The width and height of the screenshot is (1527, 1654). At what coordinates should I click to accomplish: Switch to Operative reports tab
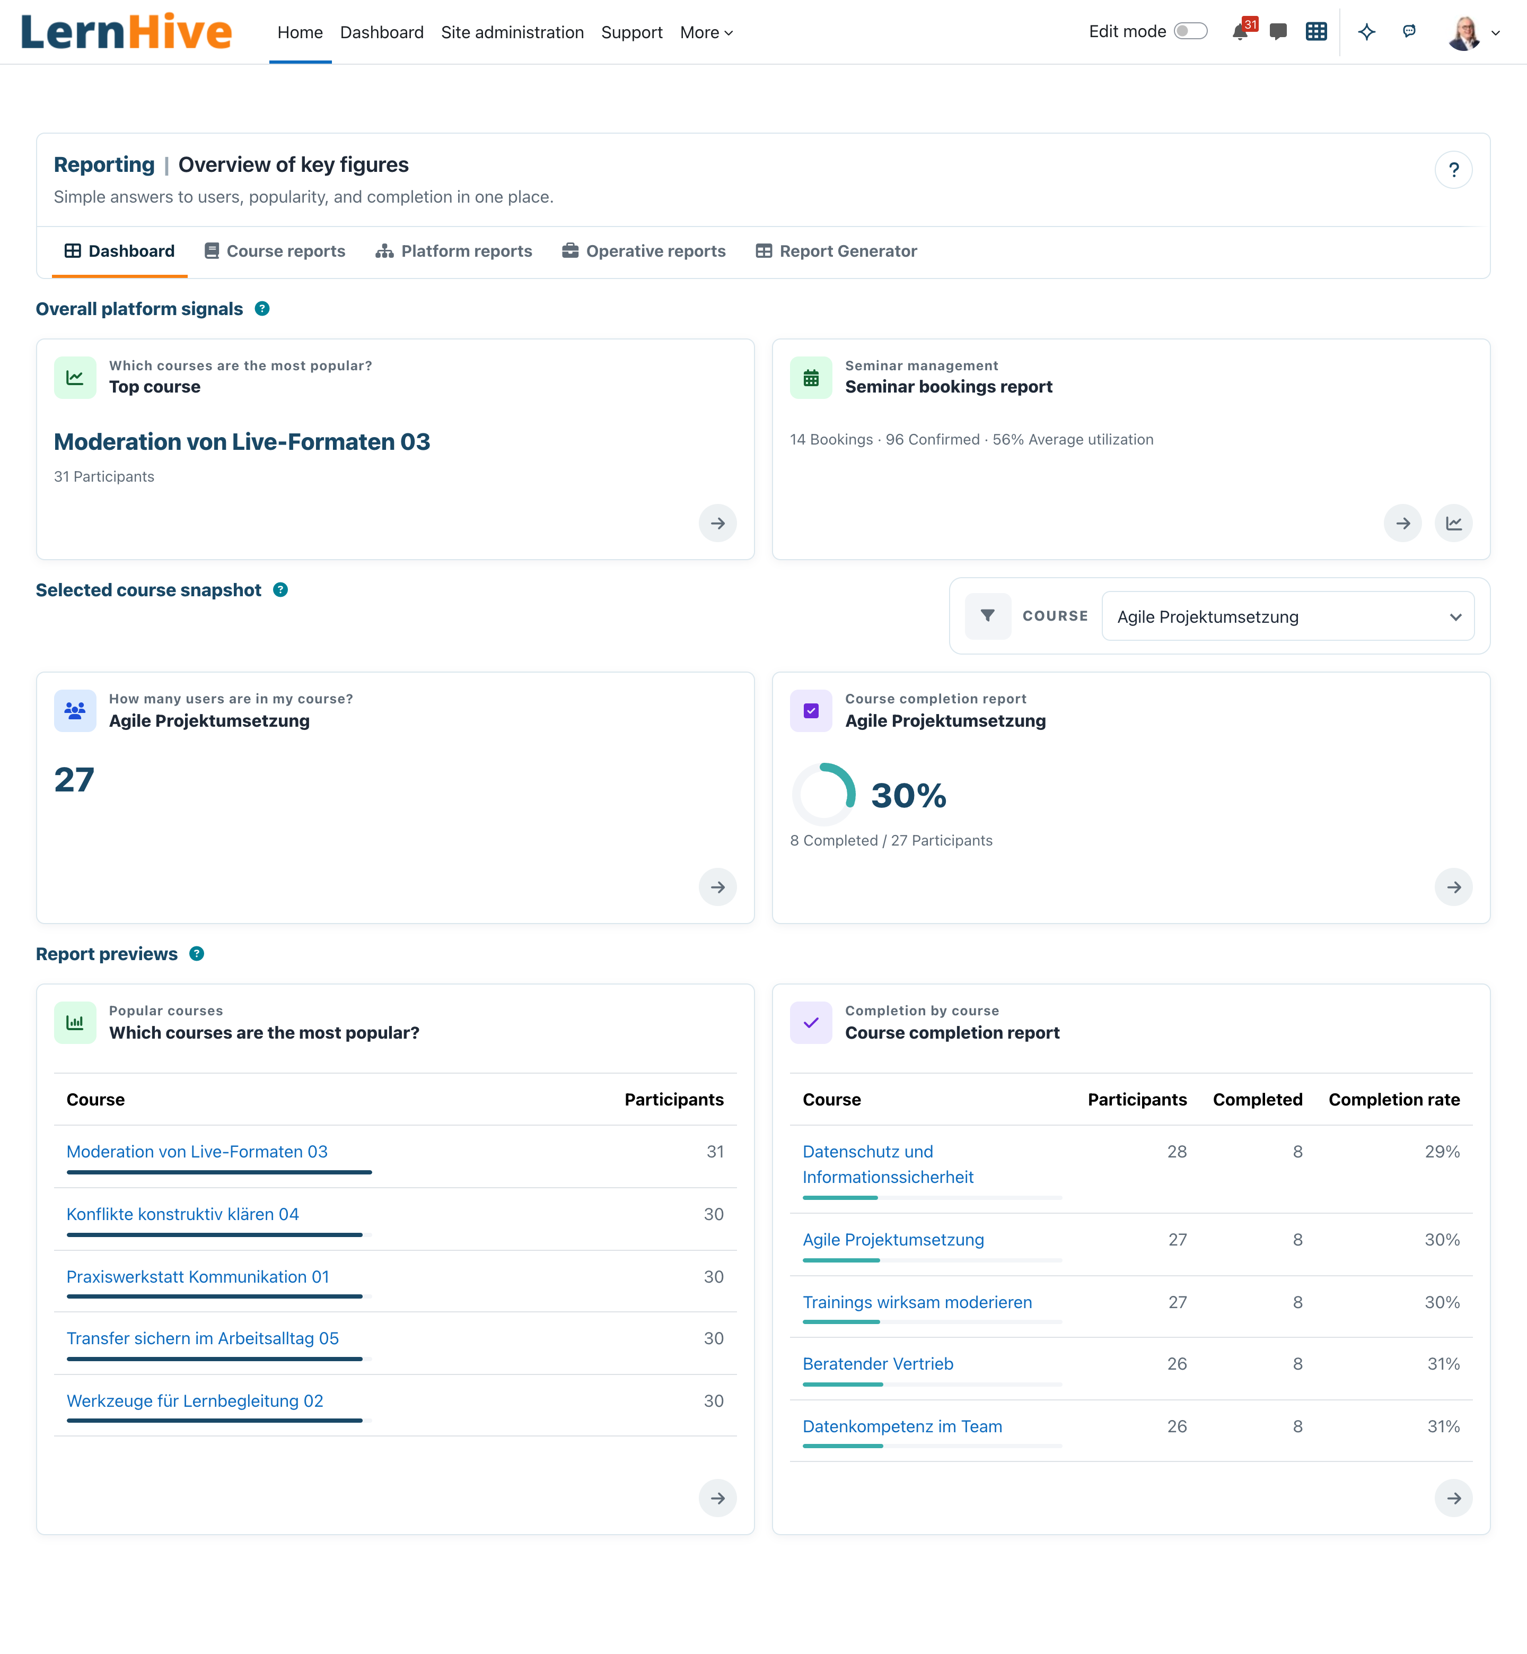pyautogui.click(x=644, y=251)
